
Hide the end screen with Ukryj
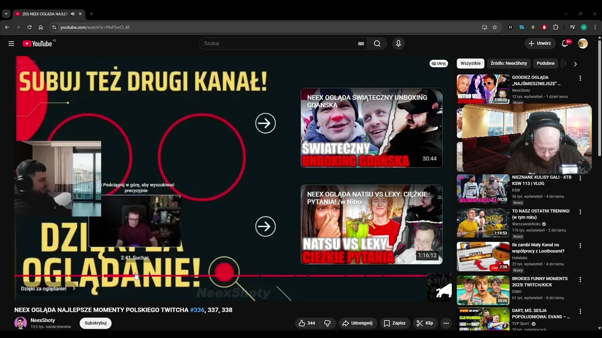point(438,63)
